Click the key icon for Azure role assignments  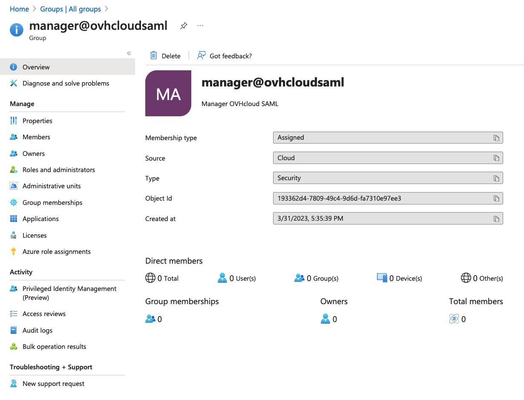tap(14, 251)
